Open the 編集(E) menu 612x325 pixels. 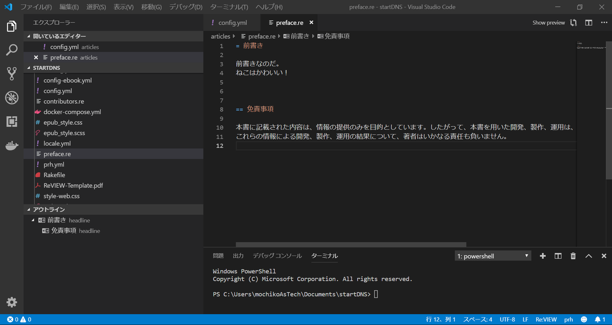69,7
